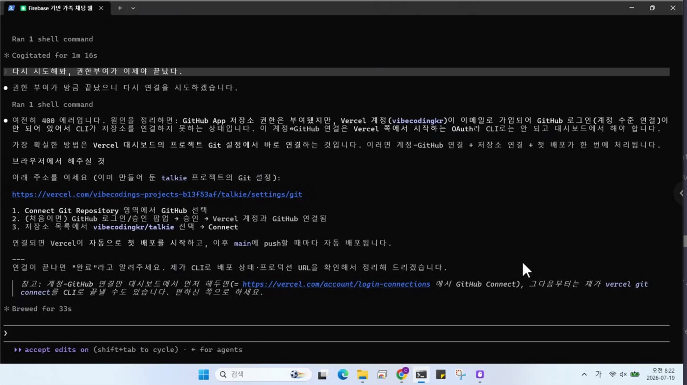Click the '브라우저에서 해주실 것' heading
The width and height of the screenshot is (687, 385).
[x=58, y=161]
